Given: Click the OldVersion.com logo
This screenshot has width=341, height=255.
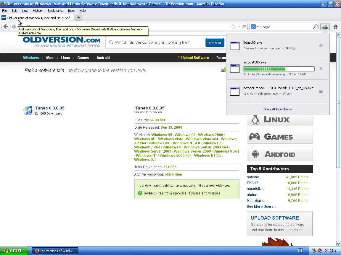Looking at the screenshot, I should [x=62, y=42].
